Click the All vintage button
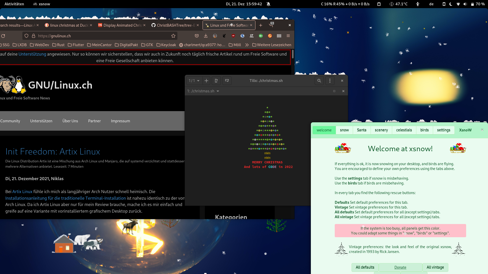The image size is (488, 274). pos(435,267)
